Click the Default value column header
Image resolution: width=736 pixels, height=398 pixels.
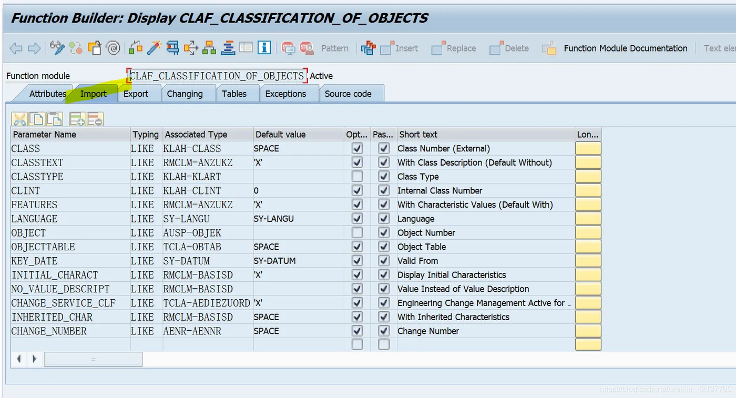[298, 134]
